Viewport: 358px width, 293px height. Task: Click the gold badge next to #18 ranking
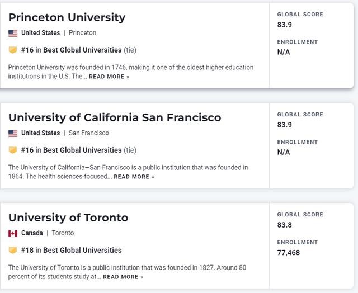tap(13, 250)
